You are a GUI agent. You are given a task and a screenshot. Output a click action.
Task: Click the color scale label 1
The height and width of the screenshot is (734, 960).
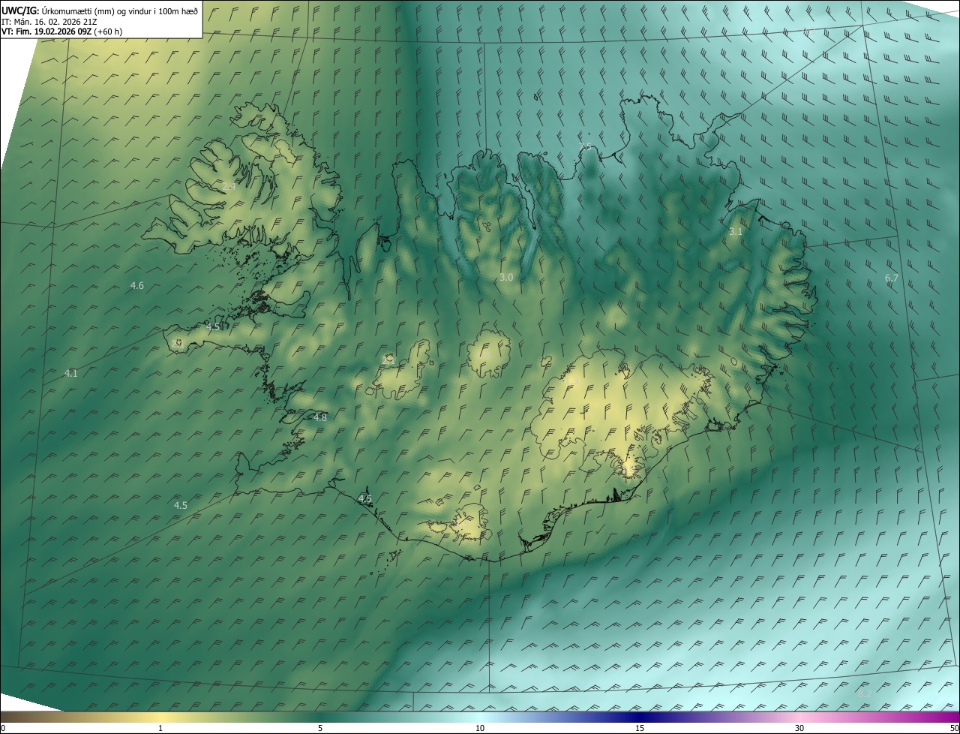pyautogui.click(x=160, y=728)
